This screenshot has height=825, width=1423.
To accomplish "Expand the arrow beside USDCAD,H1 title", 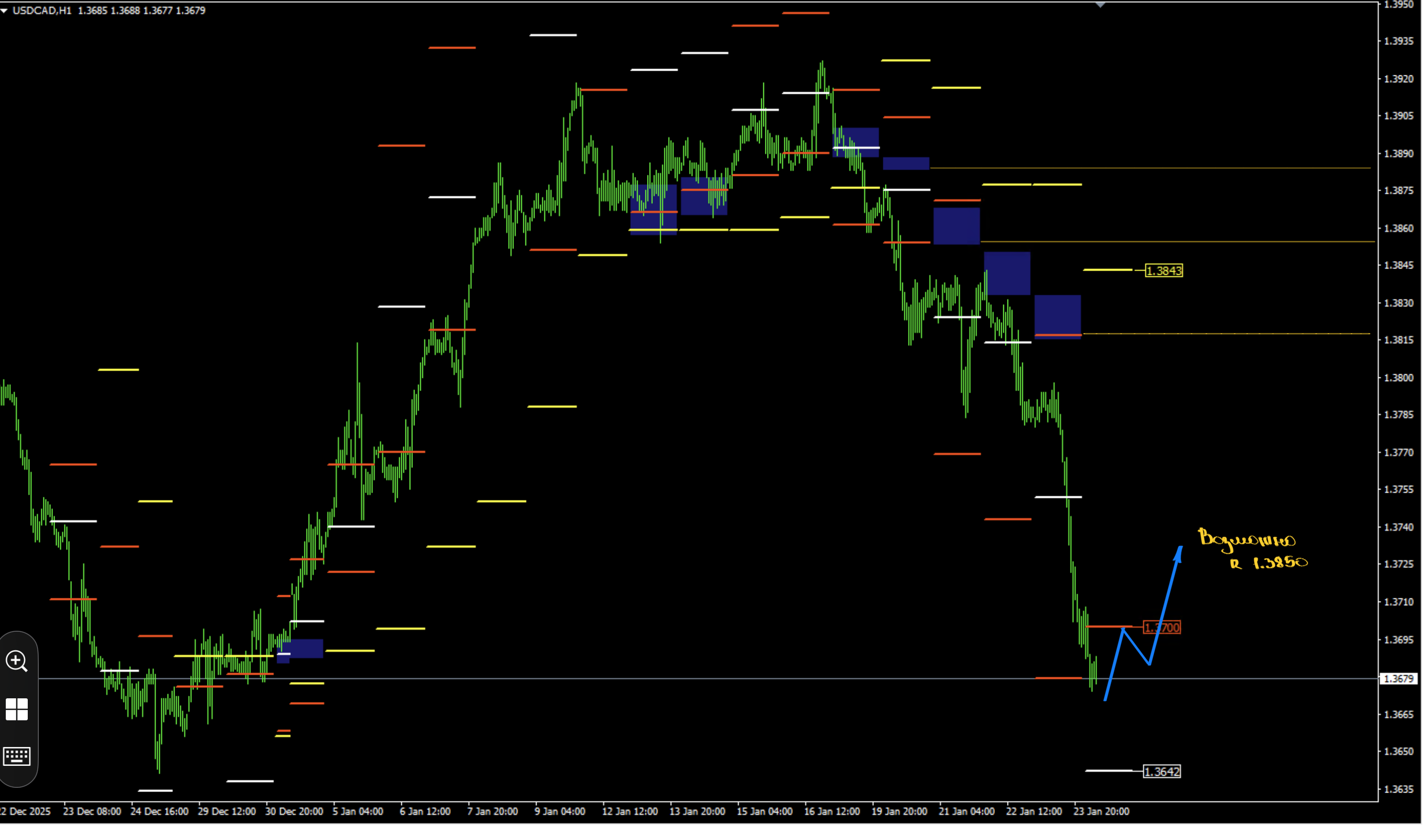I will tap(4, 10).
